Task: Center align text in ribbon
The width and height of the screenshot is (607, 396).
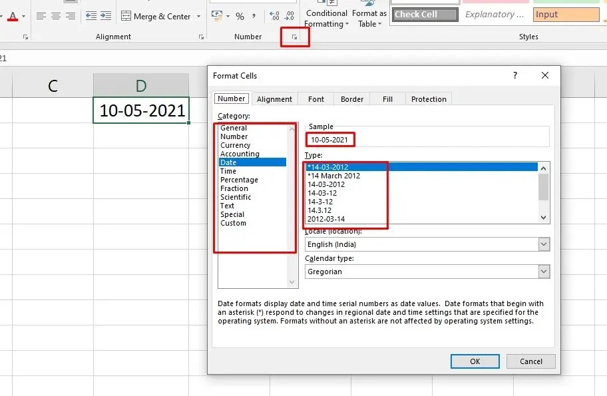Action: pos(56,16)
